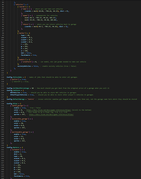Open the fivem blips docs link on the sprite line

pos(51,115)
